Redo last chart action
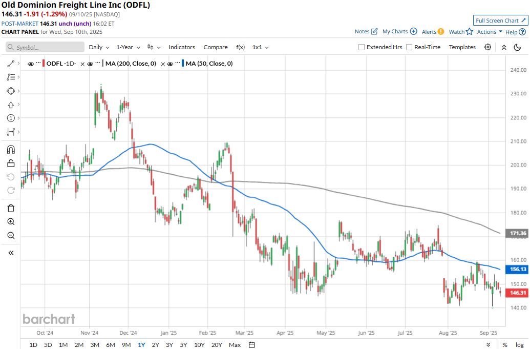 [11, 191]
